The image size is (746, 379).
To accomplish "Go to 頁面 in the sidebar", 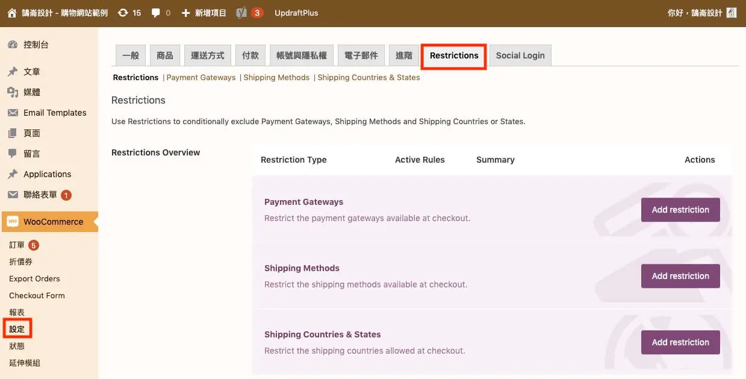I will 32,133.
